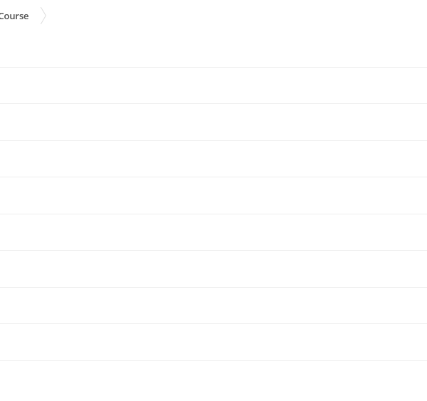Select the seventh empty list row
The image size is (427, 401).
213,306
